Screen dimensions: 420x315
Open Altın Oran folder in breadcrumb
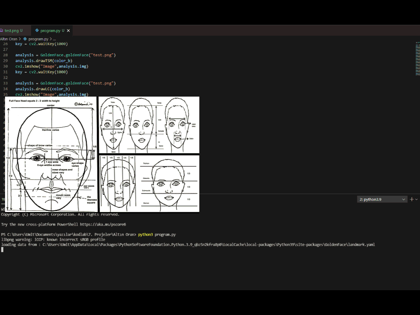pyautogui.click(x=8, y=39)
